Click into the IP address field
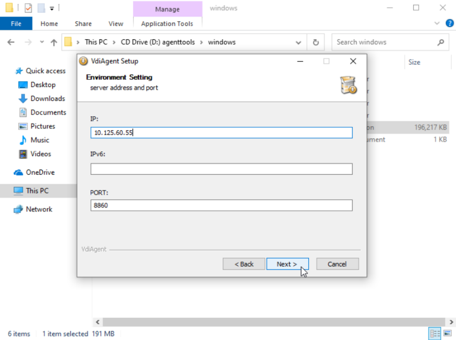This screenshot has width=456, height=340. (x=222, y=133)
